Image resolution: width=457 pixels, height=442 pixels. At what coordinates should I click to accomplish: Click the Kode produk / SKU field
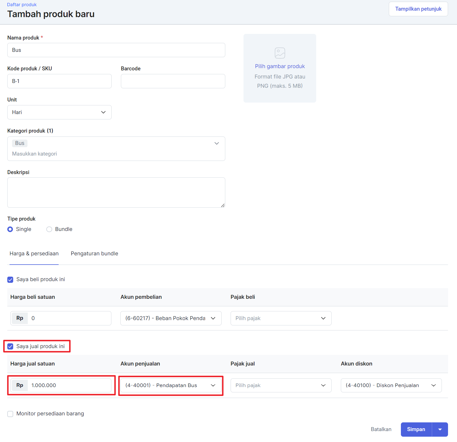click(59, 81)
